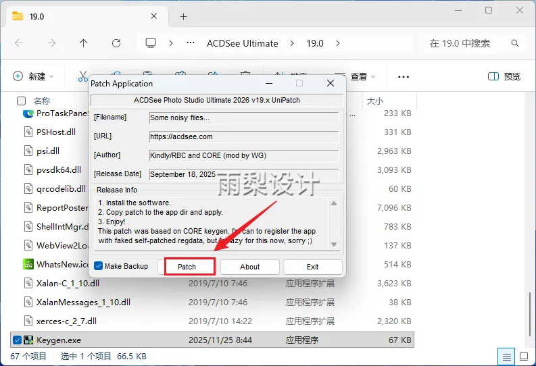This screenshot has width=536, height=366.
Task: Go back with Explorer's back arrow
Action: pyautogui.click(x=19, y=43)
